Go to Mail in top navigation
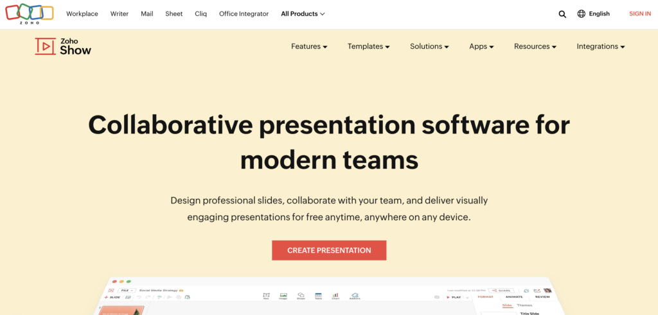658x315 pixels. (x=147, y=14)
